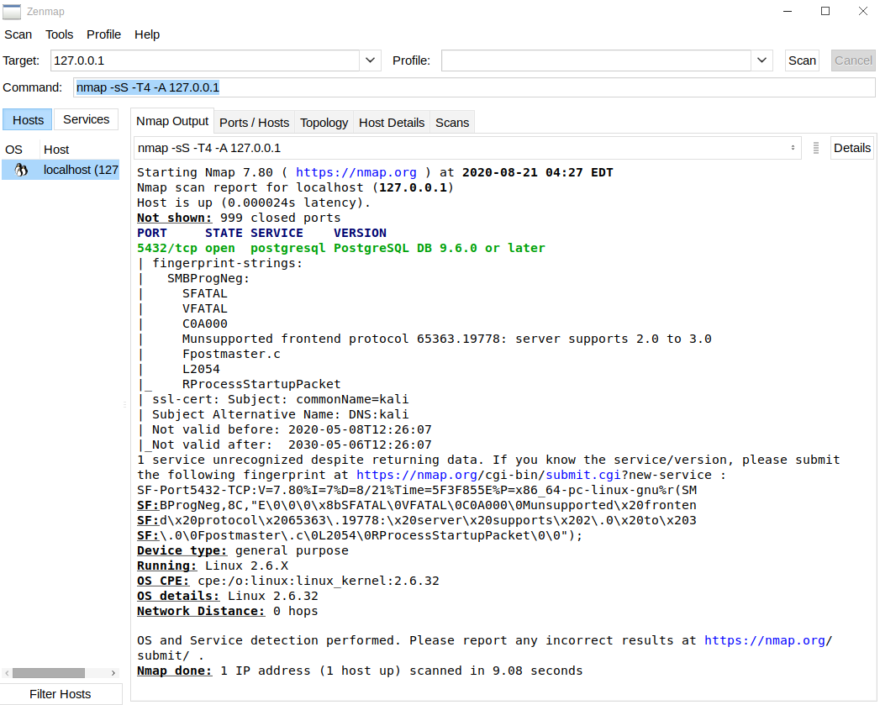Click the left arrow of the hosts scrollbar
Screen dimensions: 880x705
[7, 673]
